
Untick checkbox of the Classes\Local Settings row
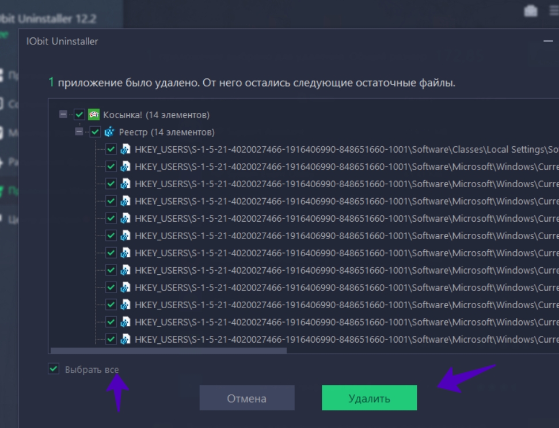tap(111, 149)
